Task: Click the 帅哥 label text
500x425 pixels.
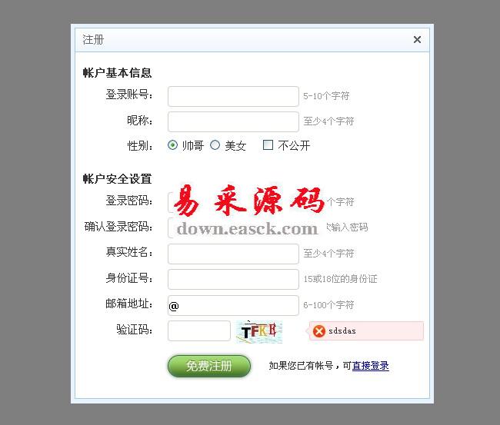Action: pos(193,146)
